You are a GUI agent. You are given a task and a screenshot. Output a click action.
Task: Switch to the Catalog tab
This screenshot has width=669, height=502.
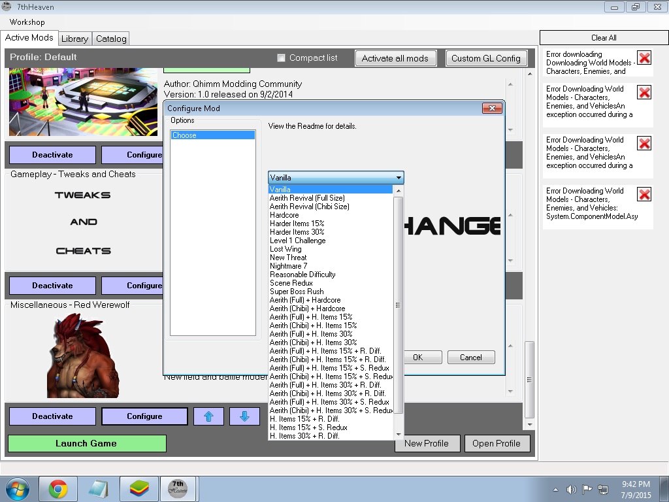point(111,39)
